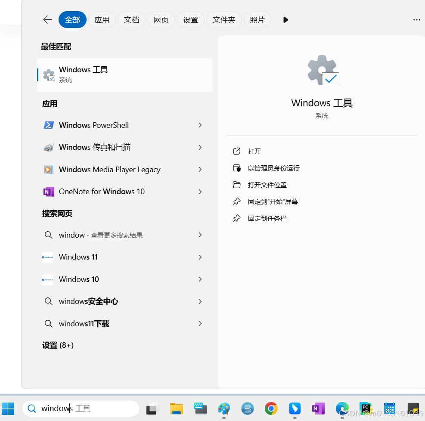
Task: Open Task View from the taskbar
Action: (x=152, y=409)
